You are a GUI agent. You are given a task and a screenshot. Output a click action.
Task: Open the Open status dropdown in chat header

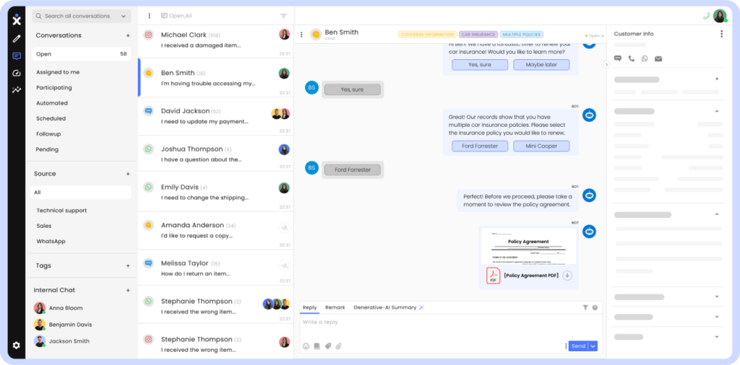click(x=595, y=36)
